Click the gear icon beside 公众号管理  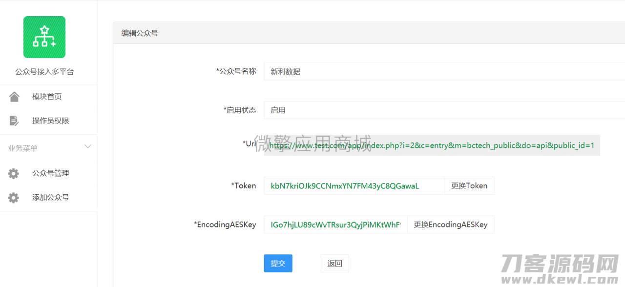14,173
